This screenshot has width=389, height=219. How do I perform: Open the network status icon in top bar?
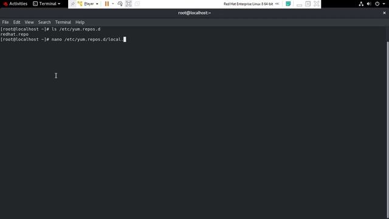(361, 4)
